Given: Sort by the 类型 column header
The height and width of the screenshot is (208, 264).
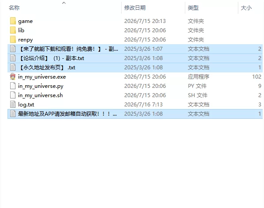Looking at the screenshot, I should (x=193, y=8).
